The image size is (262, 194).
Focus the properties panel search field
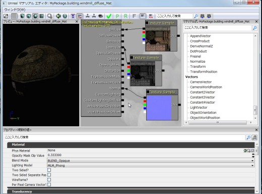coord(124,137)
